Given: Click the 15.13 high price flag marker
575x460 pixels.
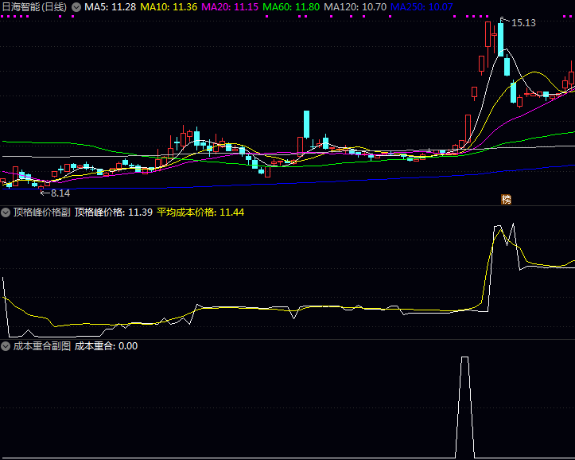Looking at the screenshot, I should pyautogui.click(x=523, y=23).
